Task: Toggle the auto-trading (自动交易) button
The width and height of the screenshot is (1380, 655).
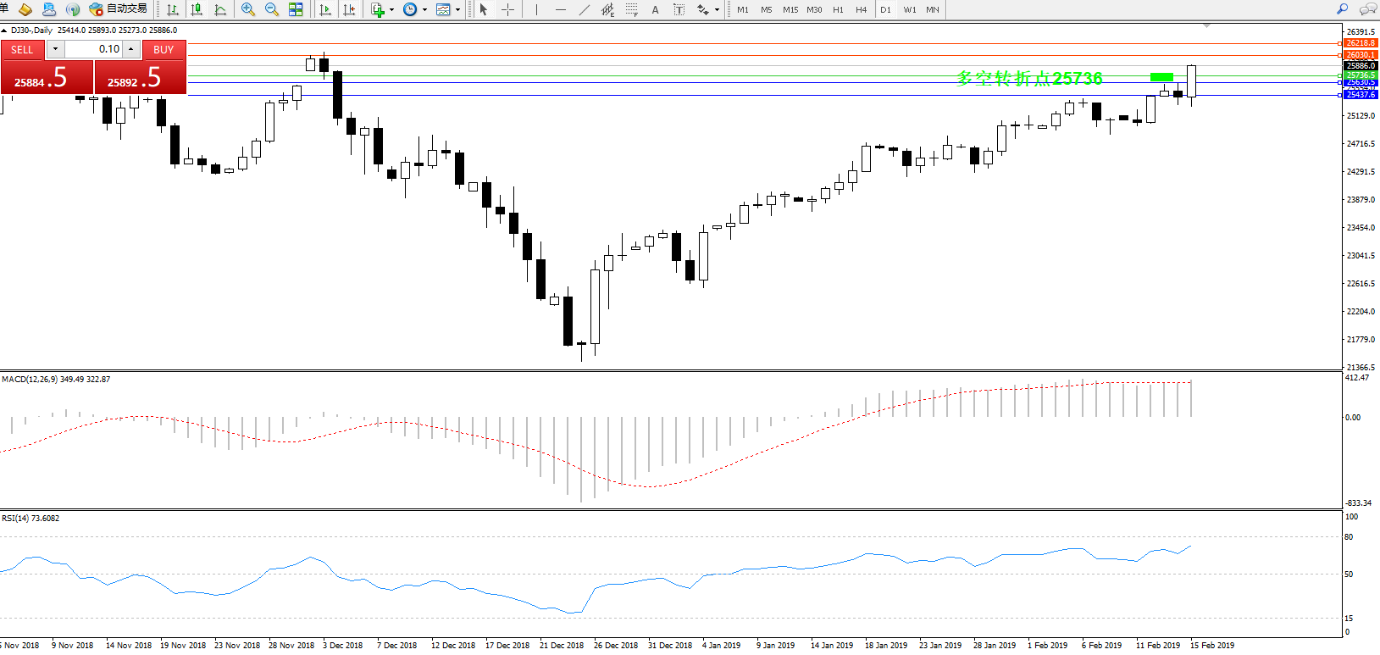Action: point(119,9)
